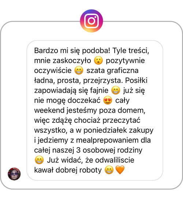Click the phrase 'kawał dobrej roboty'
This screenshot has height=198, width=183.
click(68, 170)
